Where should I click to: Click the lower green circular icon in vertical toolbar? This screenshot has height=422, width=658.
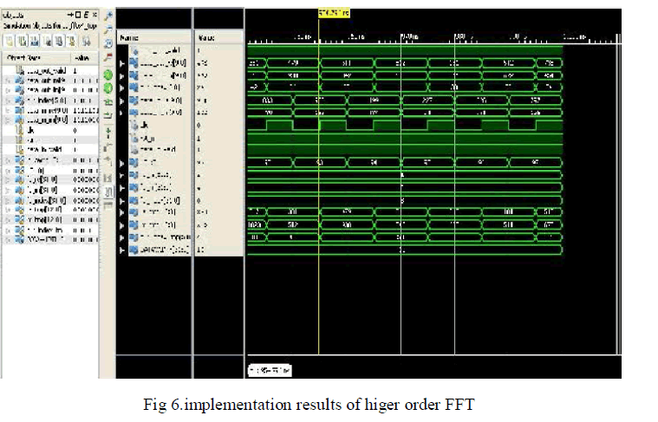pyautogui.click(x=107, y=88)
